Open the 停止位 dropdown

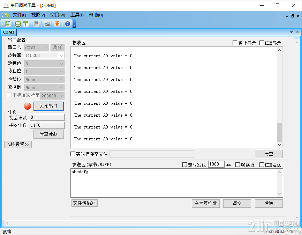point(44,72)
